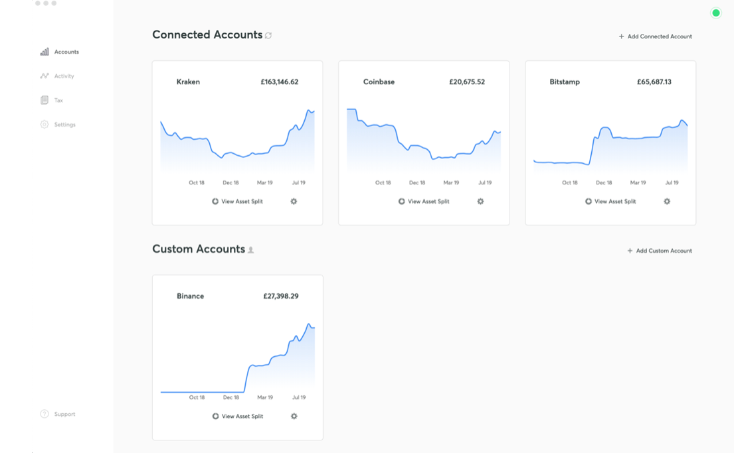Image resolution: width=734 pixels, height=455 pixels.
Task: Open the Accounts section in sidebar
Action: [59, 52]
